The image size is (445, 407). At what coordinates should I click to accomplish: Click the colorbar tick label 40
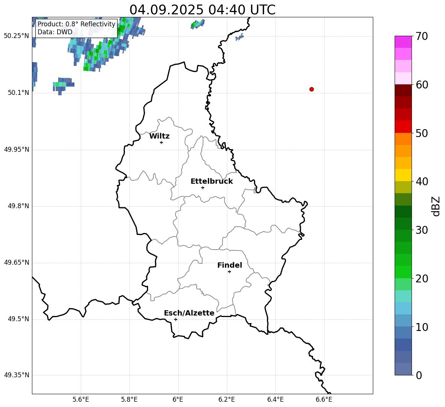click(x=422, y=181)
